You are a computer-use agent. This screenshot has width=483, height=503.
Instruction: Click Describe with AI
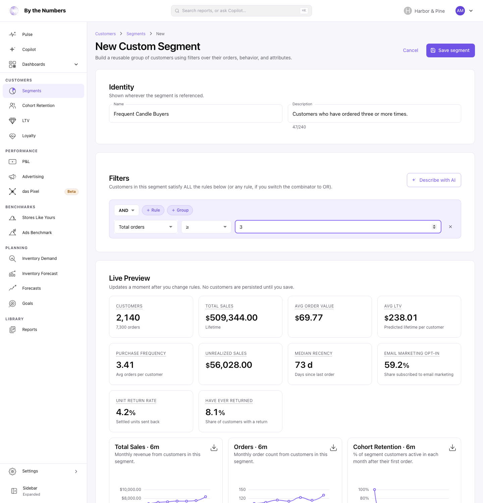(x=434, y=180)
